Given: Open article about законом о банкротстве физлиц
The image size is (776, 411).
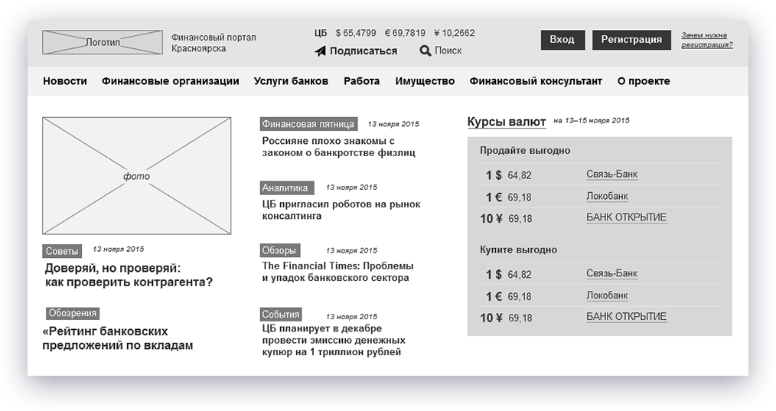Looking at the screenshot, I should click(x=338, y=147).
